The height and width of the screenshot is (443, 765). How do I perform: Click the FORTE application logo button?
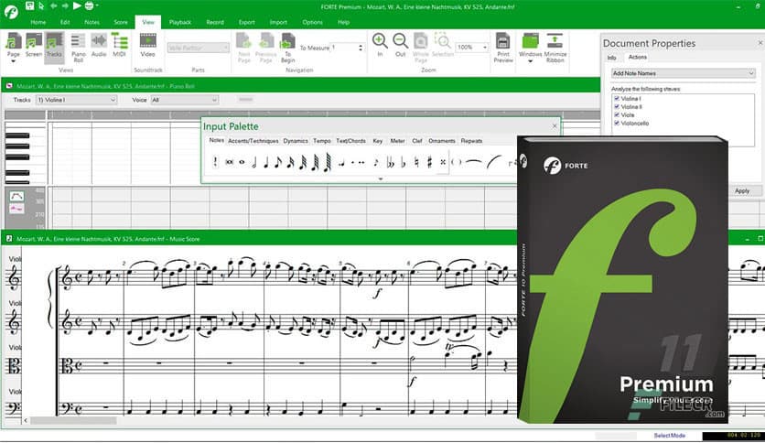coord(11,11)
